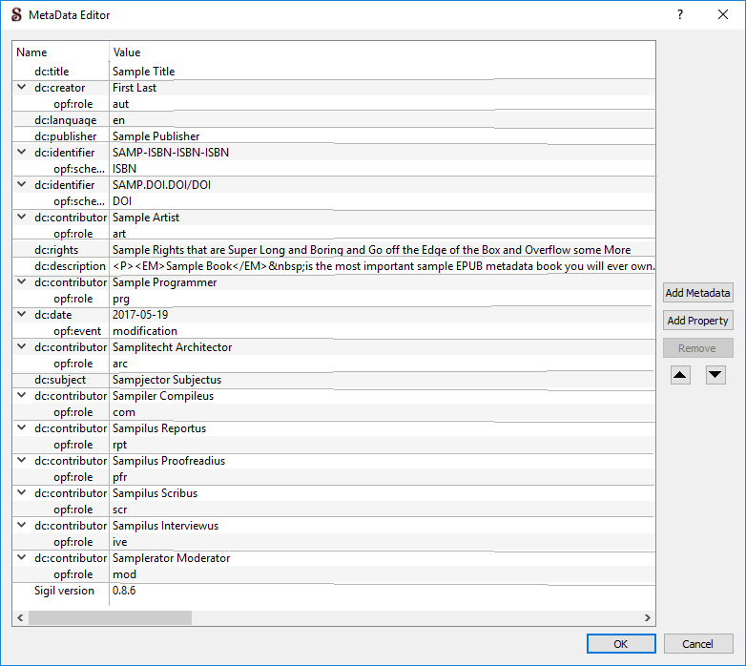Click the move down arrow button

[x=715, y=375]
